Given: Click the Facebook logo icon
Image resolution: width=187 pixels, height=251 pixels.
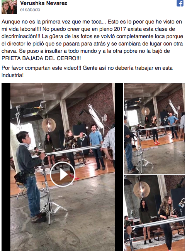Looking at the screenshot, I should click(x=180, y=3).
